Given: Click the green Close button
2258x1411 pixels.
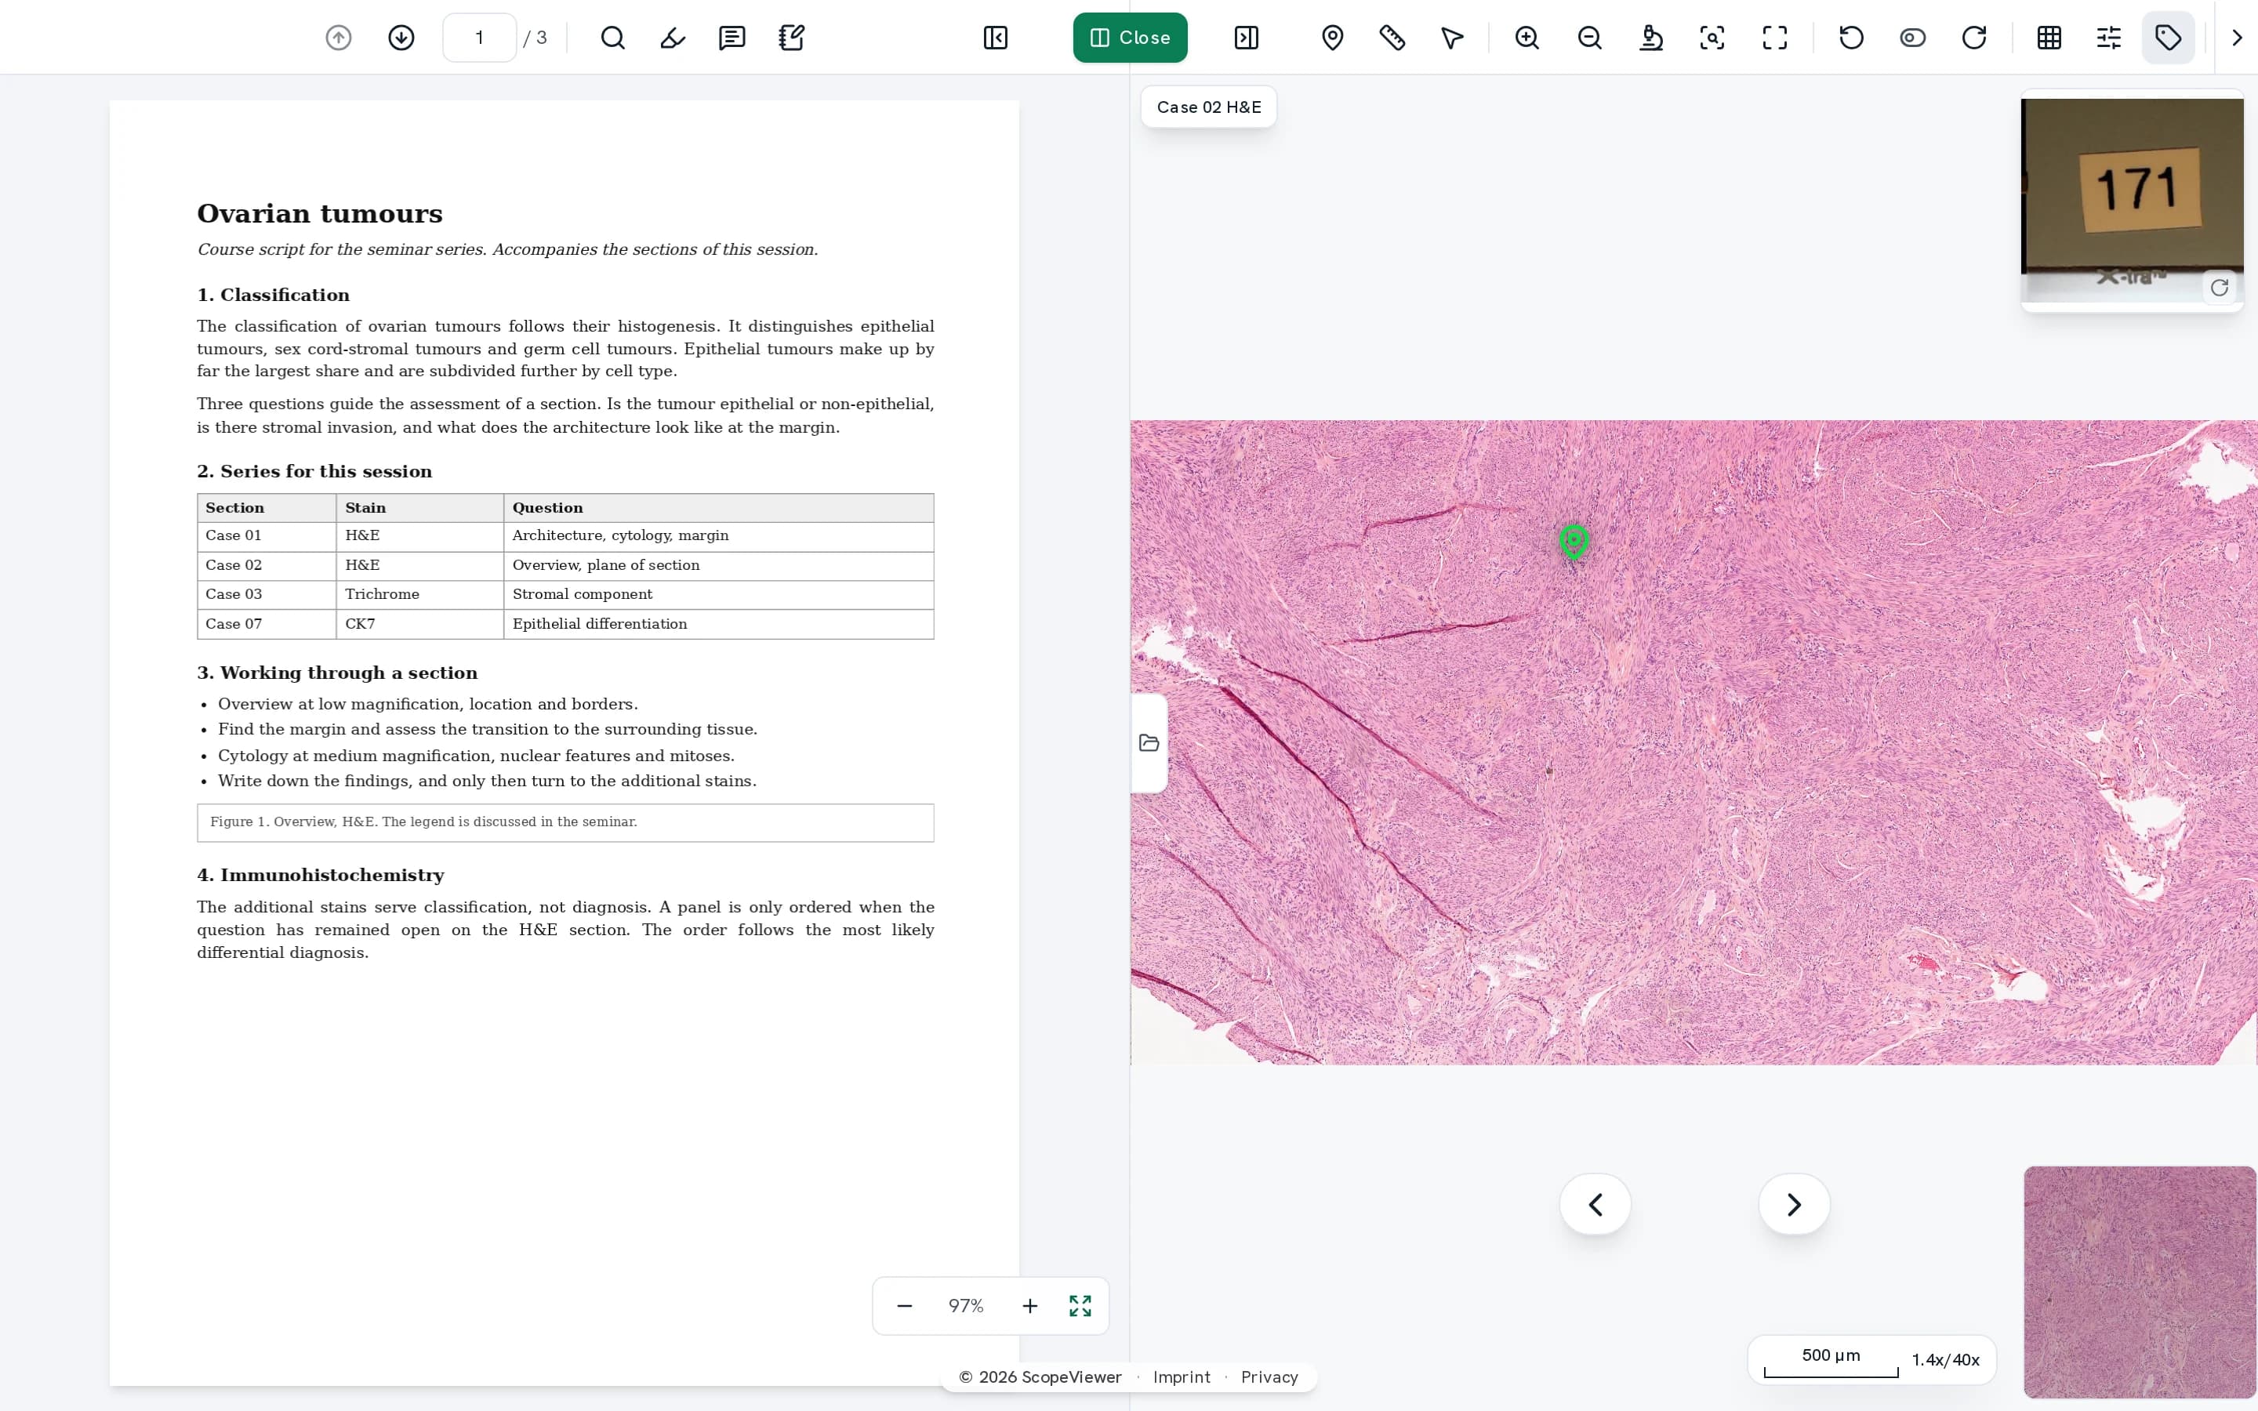Looking at the screenshot, I should [1130, 38].
